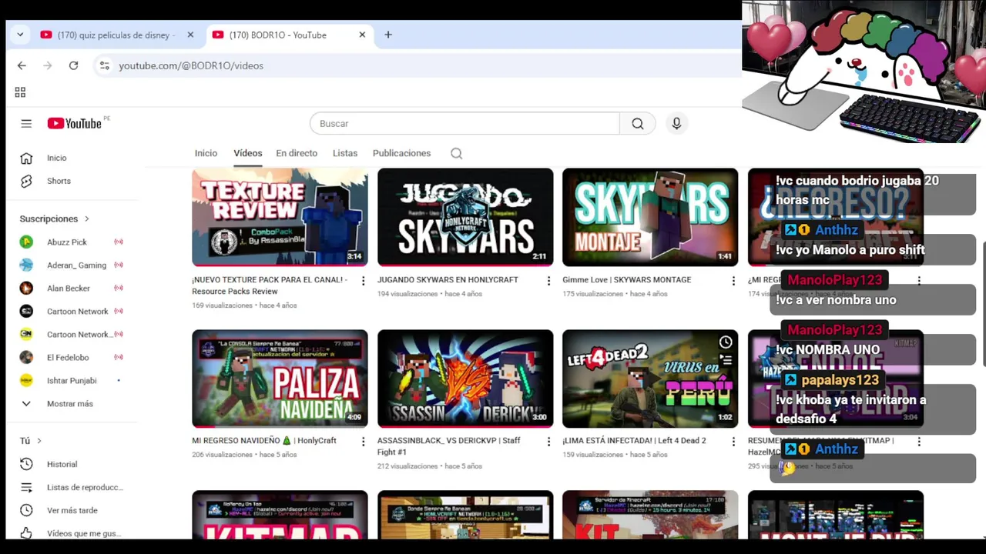Image resolution: width=986 pixels, height=554 pixels.
Task: Open NUEVO TEXTURE PACK video title
Action: pyautogui.click(x=270, y=285)
